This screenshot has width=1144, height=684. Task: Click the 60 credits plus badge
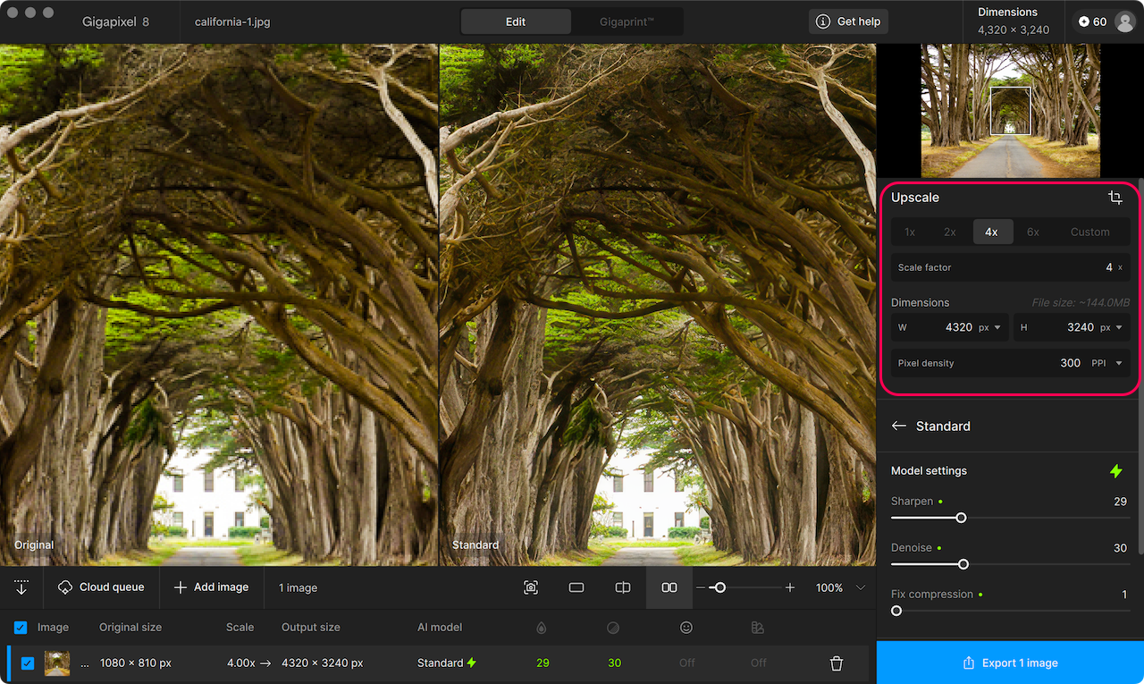click(1092, 21)
